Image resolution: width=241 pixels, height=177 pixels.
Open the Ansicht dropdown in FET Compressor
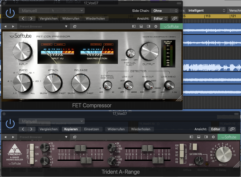tap(159, 18)
